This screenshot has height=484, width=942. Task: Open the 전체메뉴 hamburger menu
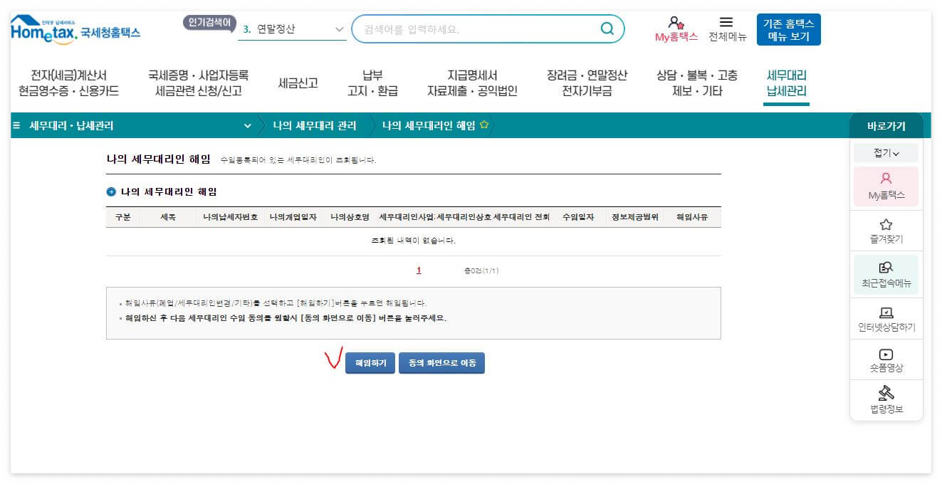728,28
